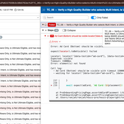The image size is (124, 124).
Task: Collapse the Steps section triangle
Action: [x=43, y=30]
